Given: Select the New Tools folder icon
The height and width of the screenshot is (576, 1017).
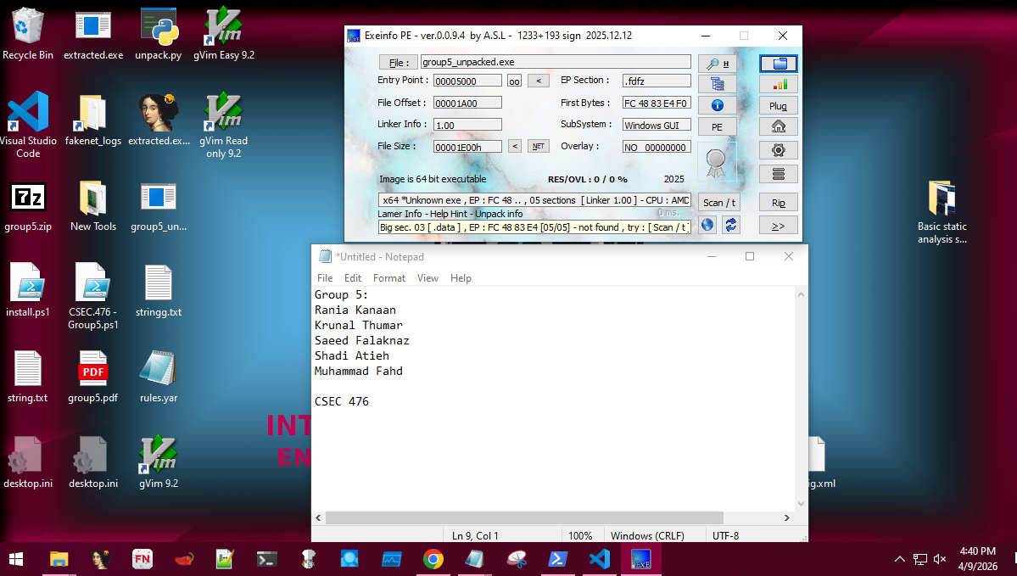Looking at the screenshot, I should point(93,205).
